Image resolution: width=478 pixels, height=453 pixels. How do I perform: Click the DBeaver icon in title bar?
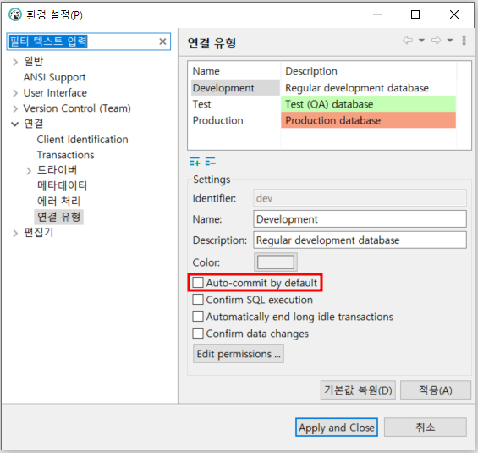click(15, 14)
